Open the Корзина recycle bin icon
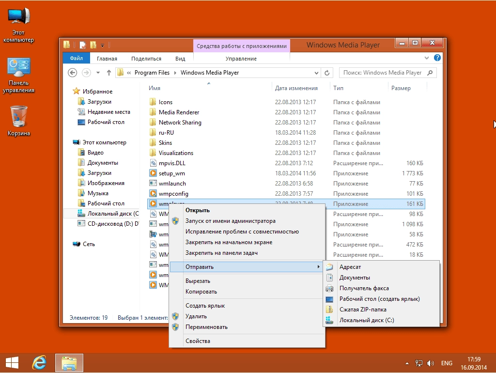496x373 pixels. [x=19, y=121]
